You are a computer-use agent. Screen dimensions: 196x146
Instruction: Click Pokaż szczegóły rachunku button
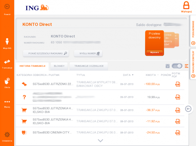(x=46, y=53)
